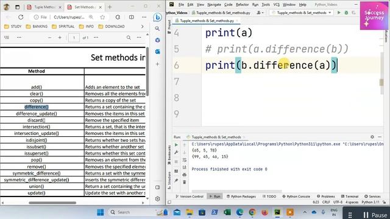Open the run configuration dropdown Tupple_methods & Set_methods

click(302, 12)
